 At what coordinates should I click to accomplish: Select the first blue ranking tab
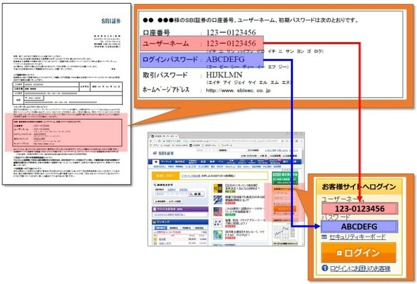pos(160,228)
